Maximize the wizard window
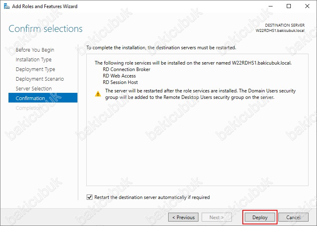317x226 pixels. [x=289, y=6]
